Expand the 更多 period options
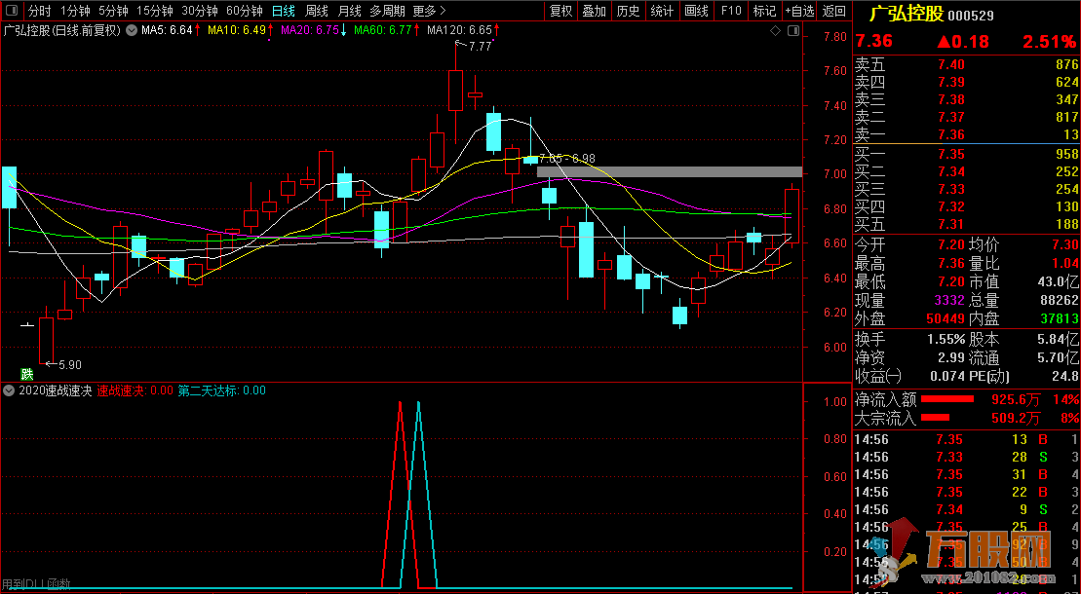Screen dimensions: 1081x594 (x=430, y=11)
